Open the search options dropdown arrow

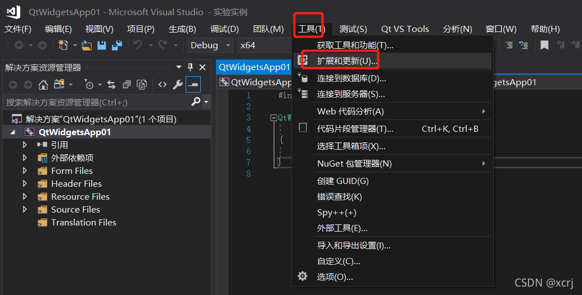click(206, 102)
